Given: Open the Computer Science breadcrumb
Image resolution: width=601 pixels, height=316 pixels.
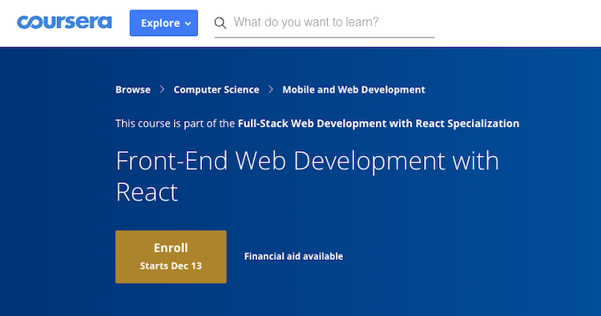Looking at the screenshot, I should (x=216, y=90).
